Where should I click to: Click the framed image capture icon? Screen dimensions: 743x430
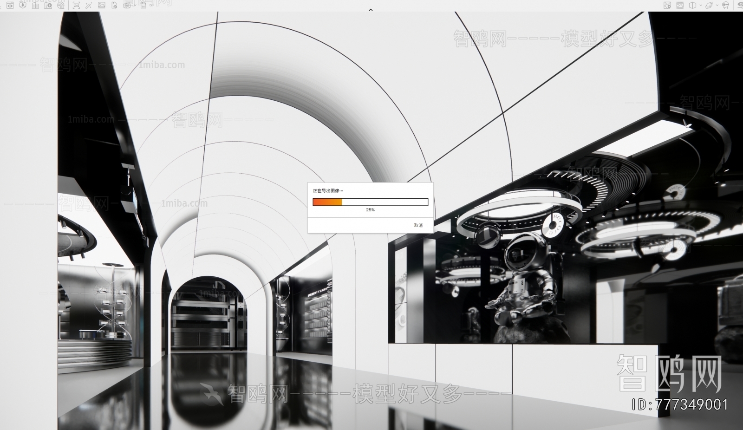pos(76,5)
